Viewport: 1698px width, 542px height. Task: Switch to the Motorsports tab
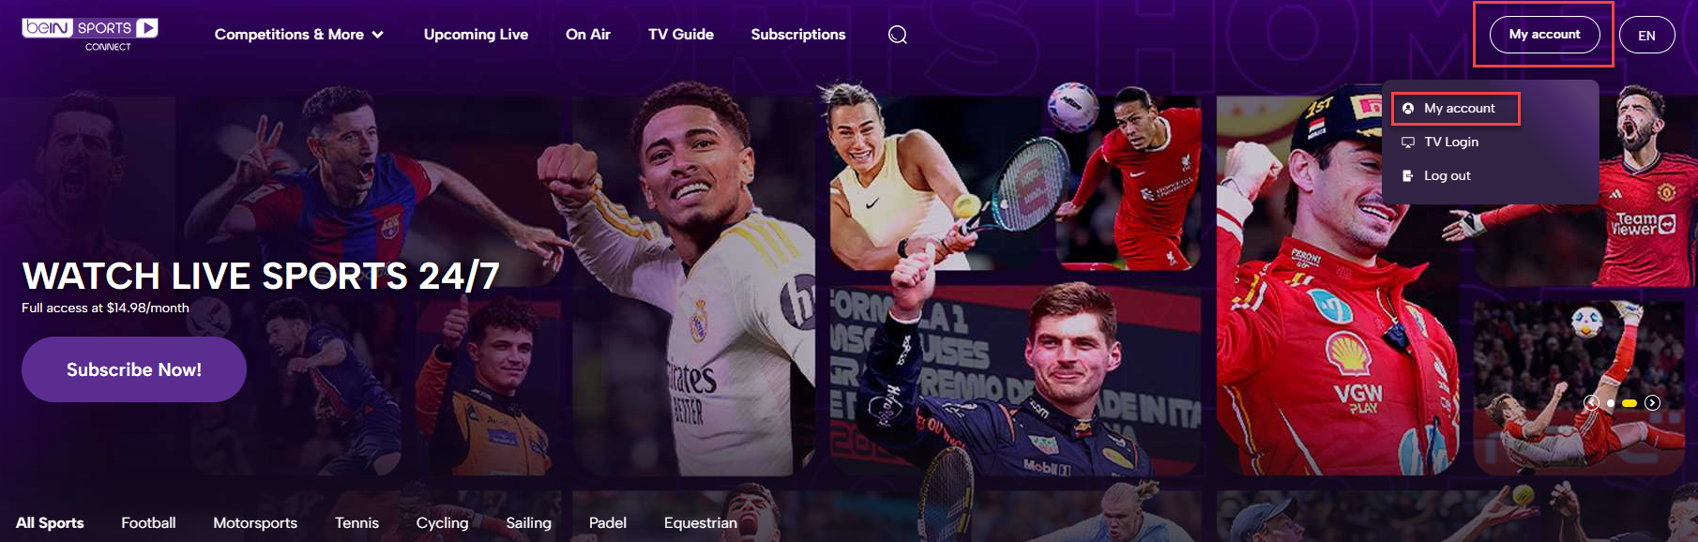255,523
